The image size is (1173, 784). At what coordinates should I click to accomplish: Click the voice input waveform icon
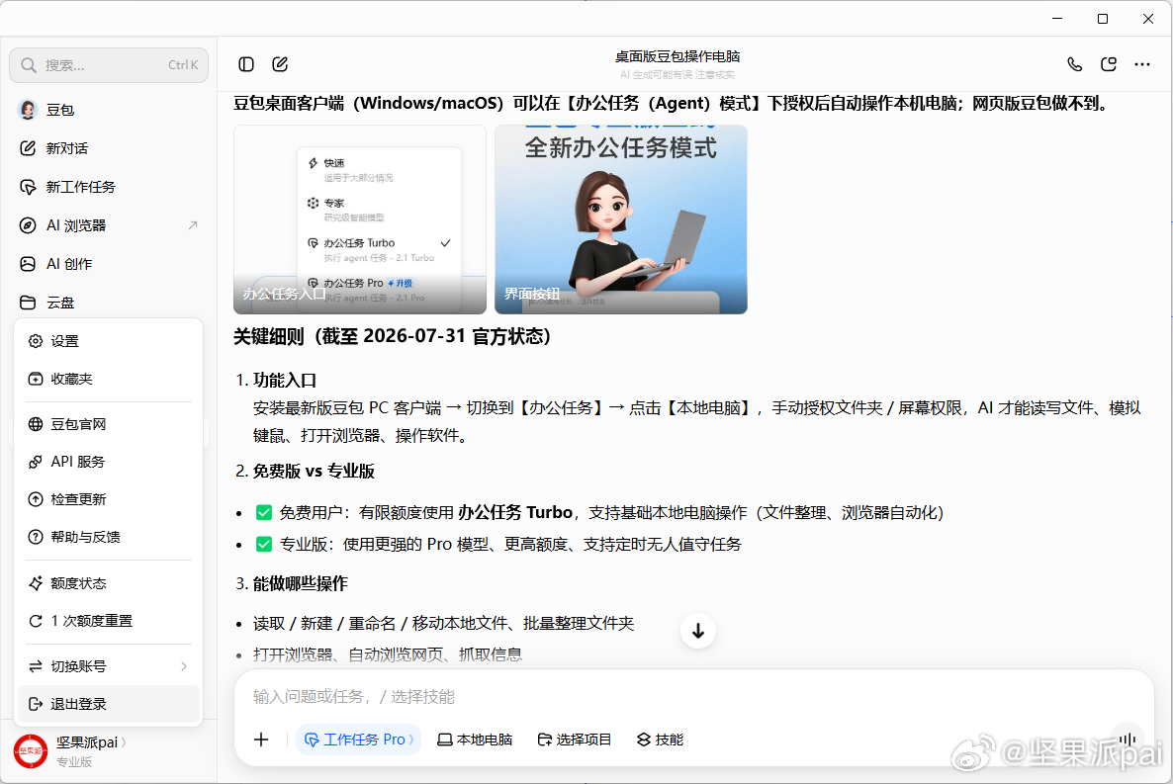pyautogui.click(x=1127, y=740)
